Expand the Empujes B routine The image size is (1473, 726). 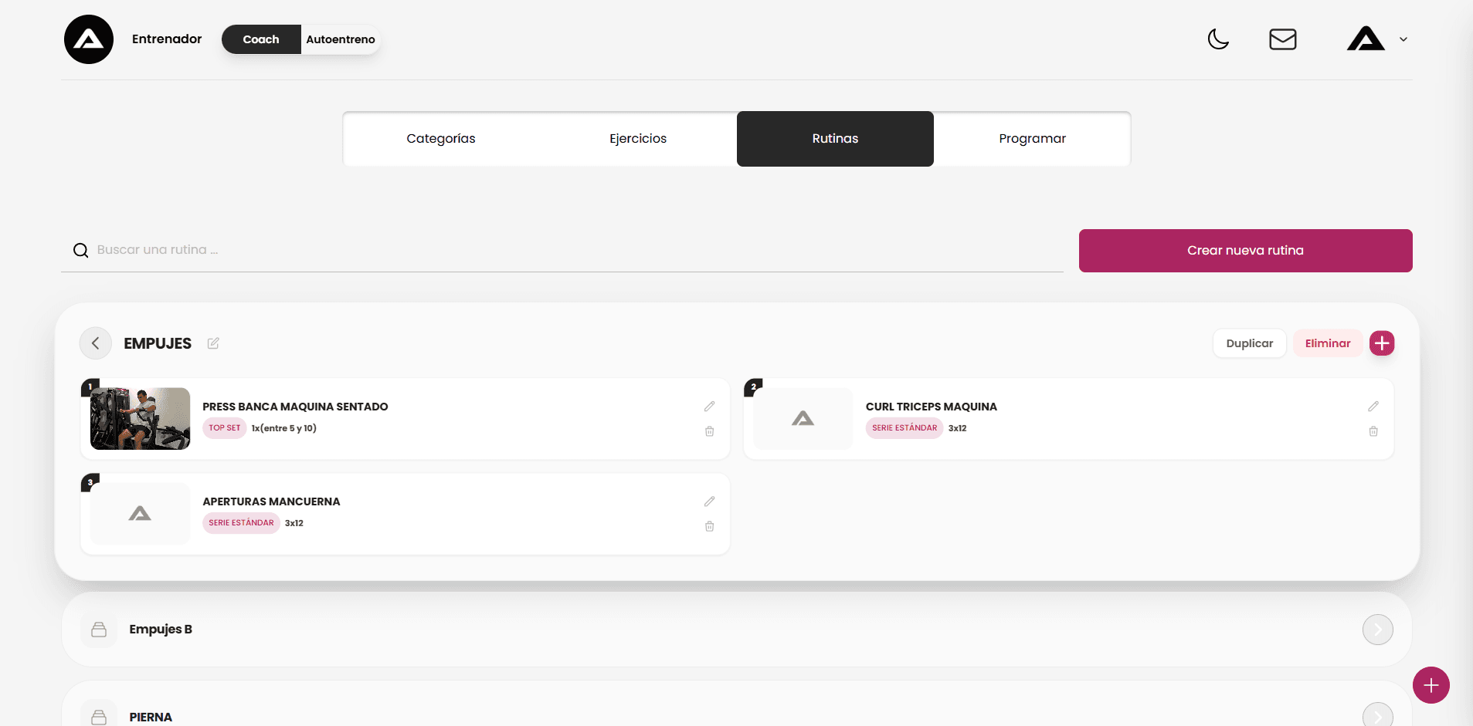pyautogui.click(x=1377, y=630)
